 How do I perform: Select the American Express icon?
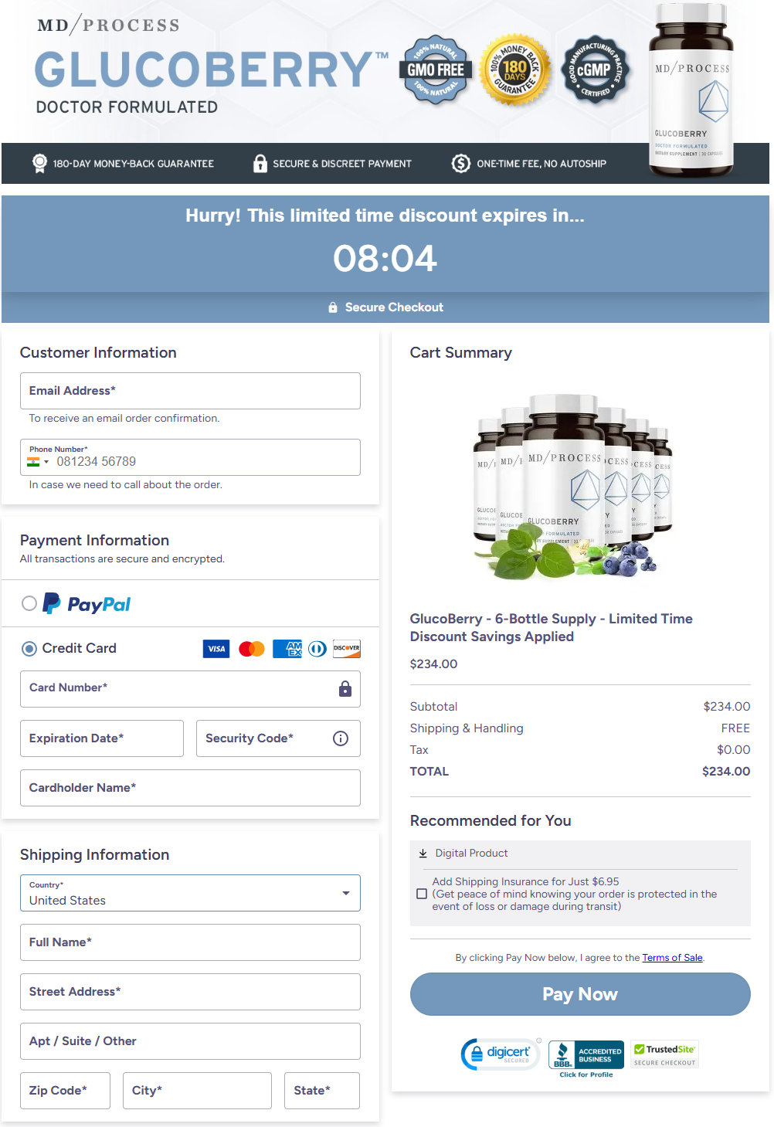[287, 649]
